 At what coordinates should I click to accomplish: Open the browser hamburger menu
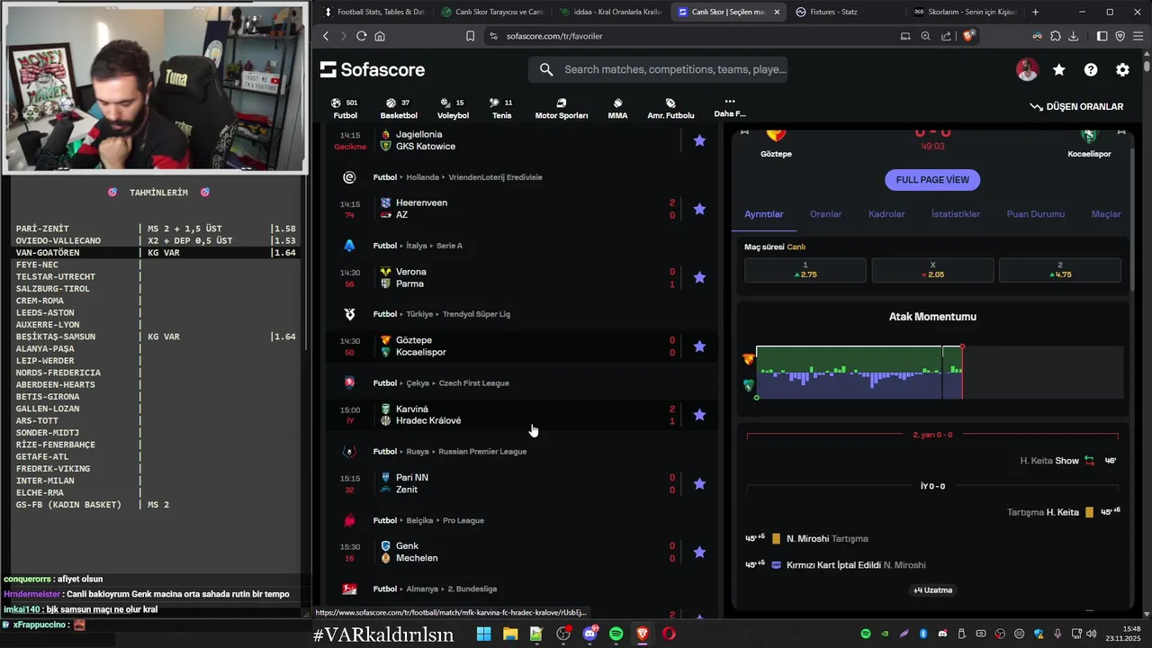point(1138,36)
